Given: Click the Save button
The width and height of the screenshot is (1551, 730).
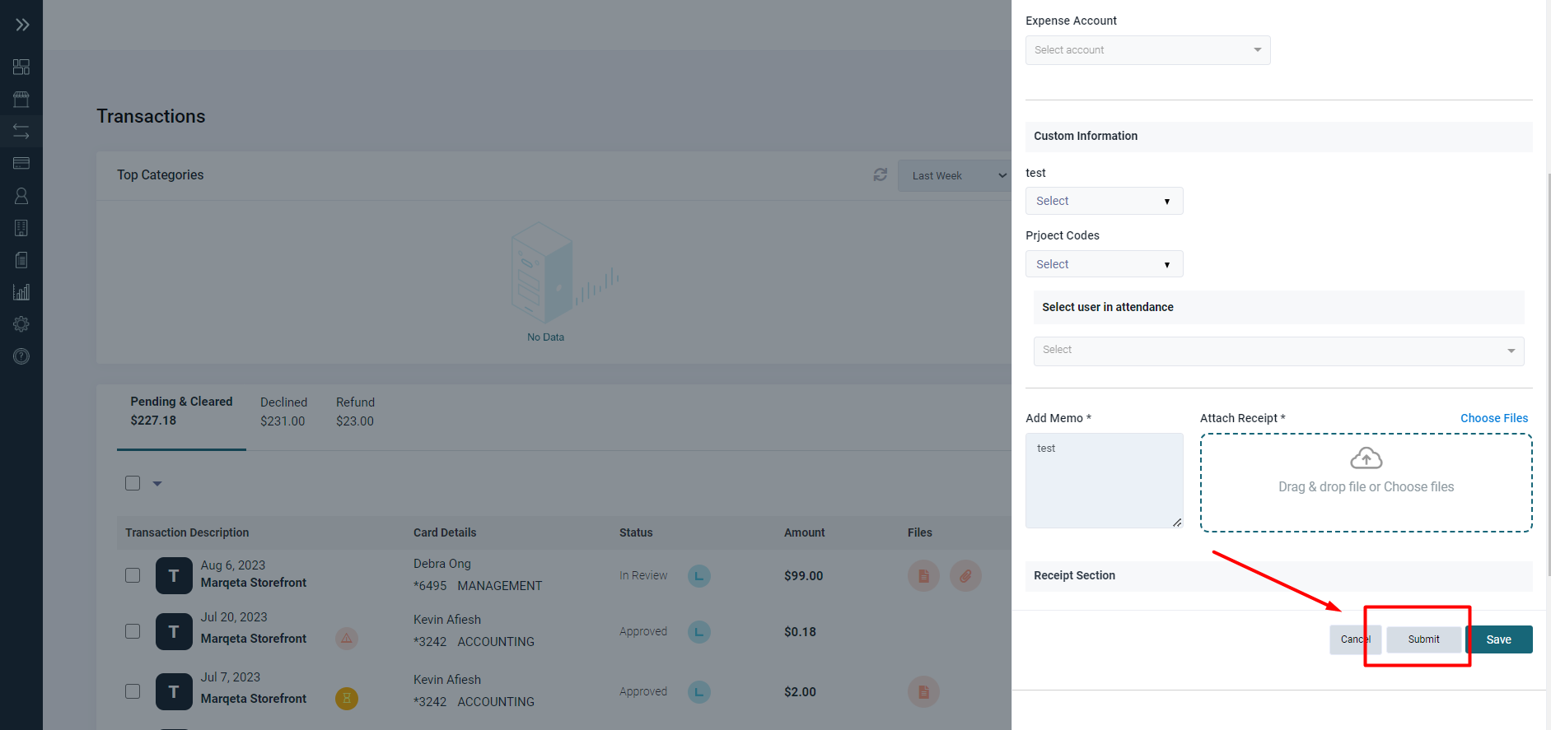Looking at the screenshot, I should (x=1498, y=639).
